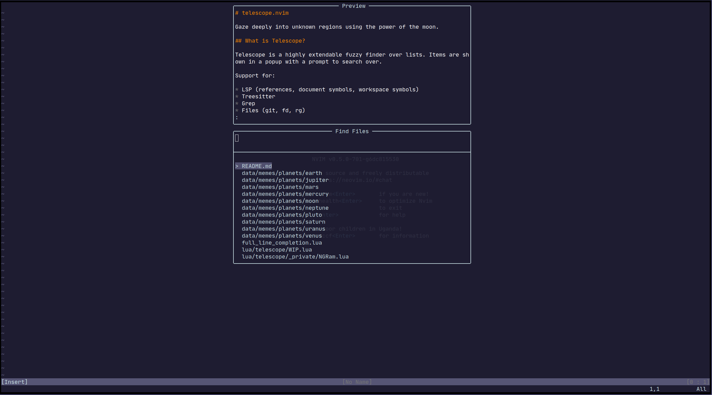The image size is (712, 395).
Task: Click the Find Files window title
Action: (352, 131)
